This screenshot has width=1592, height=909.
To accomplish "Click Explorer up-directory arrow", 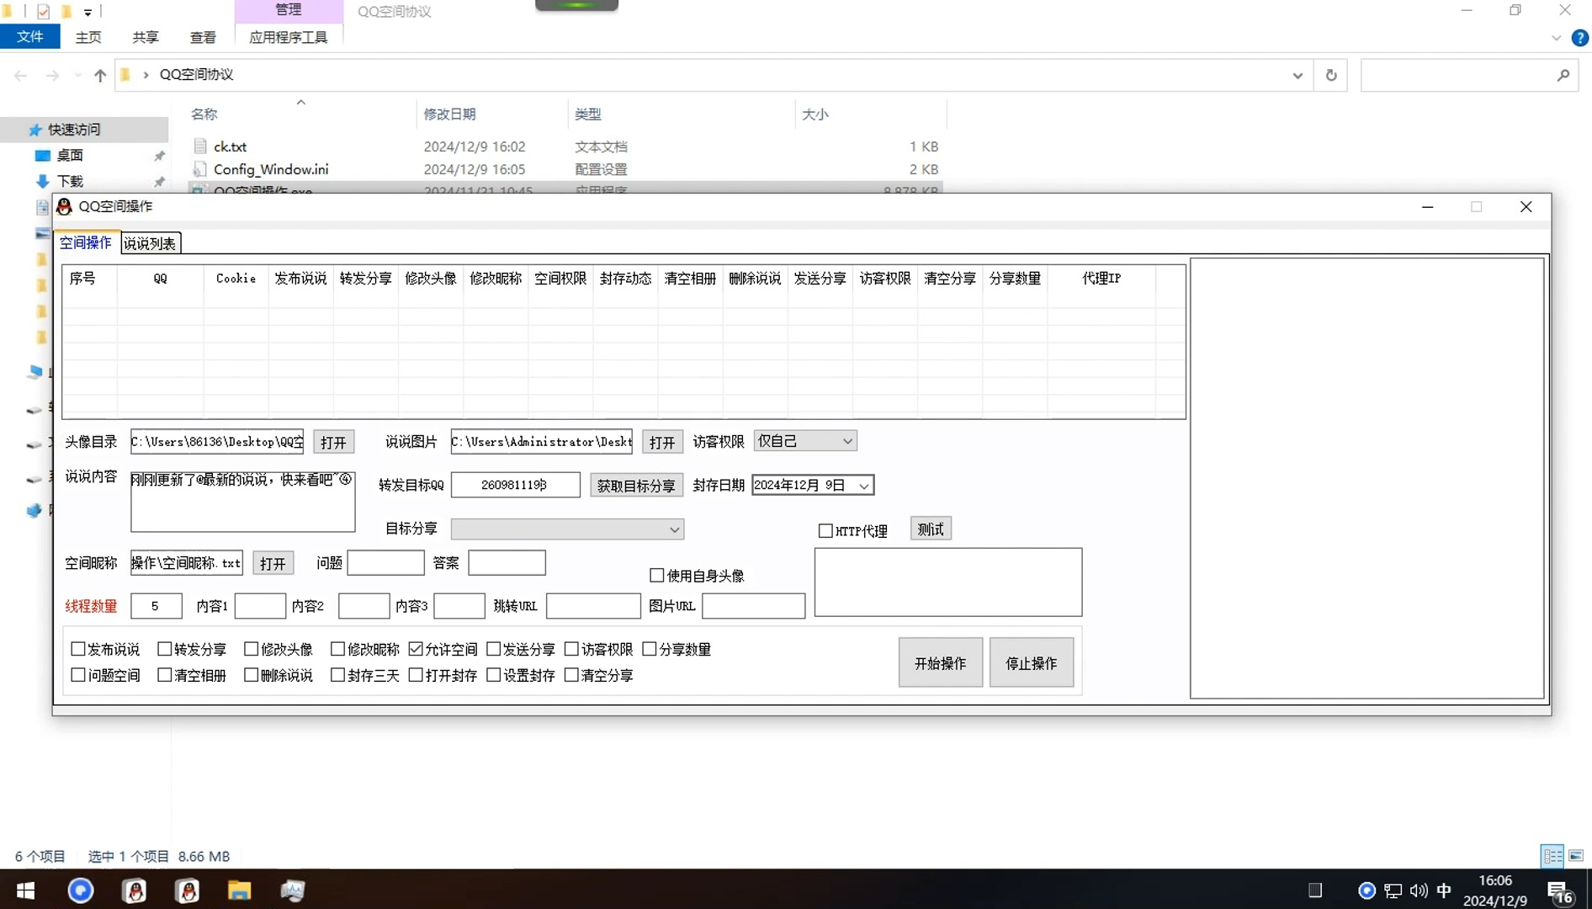I will coord(100,75).
